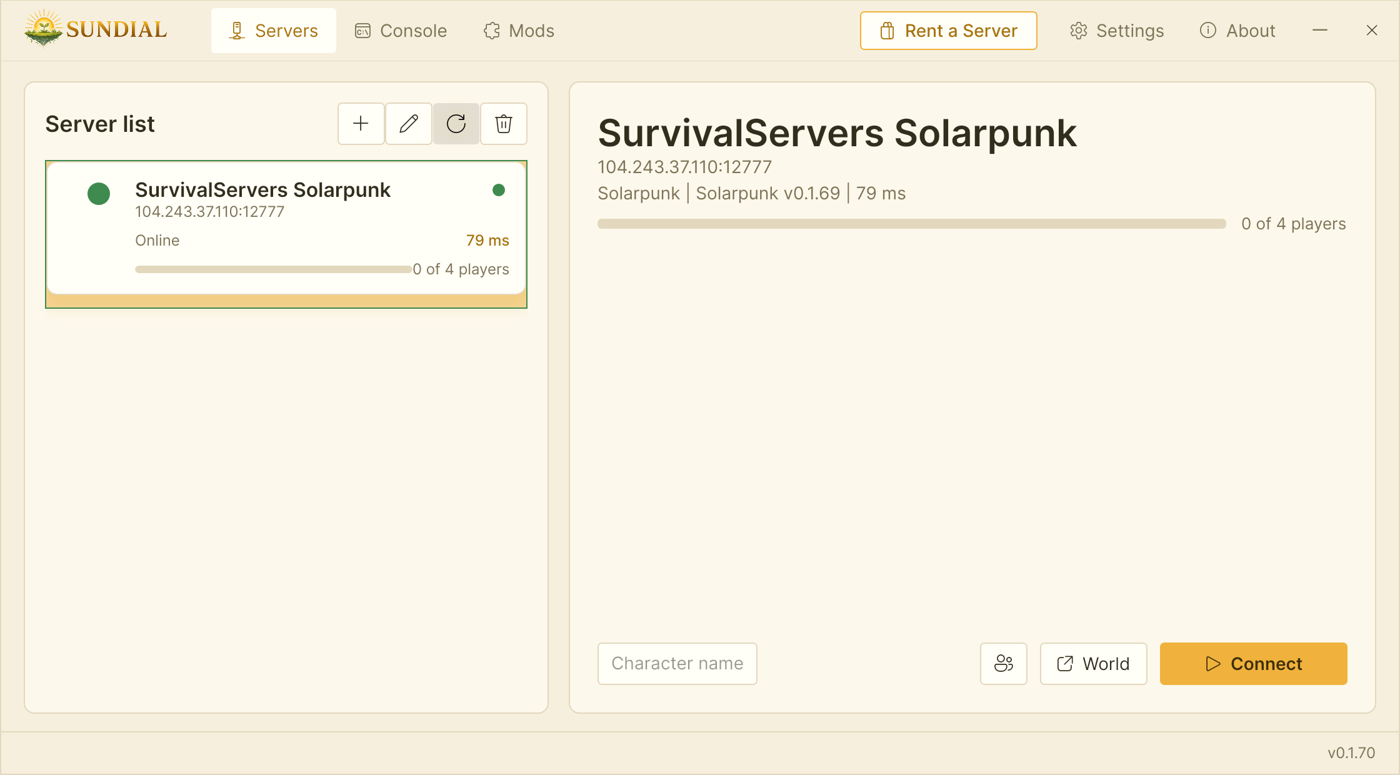This screenshot has height=775, width=1400.
Task: Click the version label v0.1.70
Action: tap(1351, 753)
